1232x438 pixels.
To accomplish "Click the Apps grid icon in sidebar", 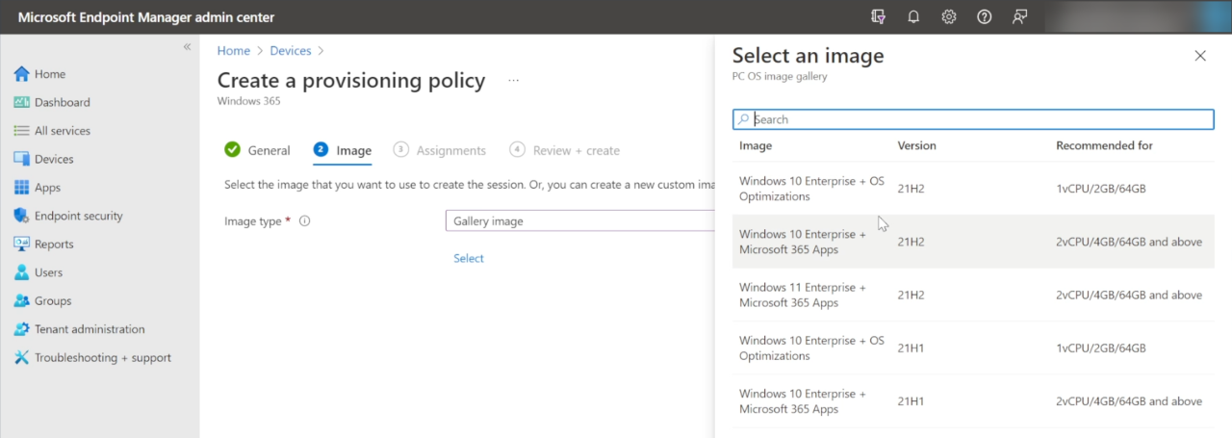I will coord(21,188).
